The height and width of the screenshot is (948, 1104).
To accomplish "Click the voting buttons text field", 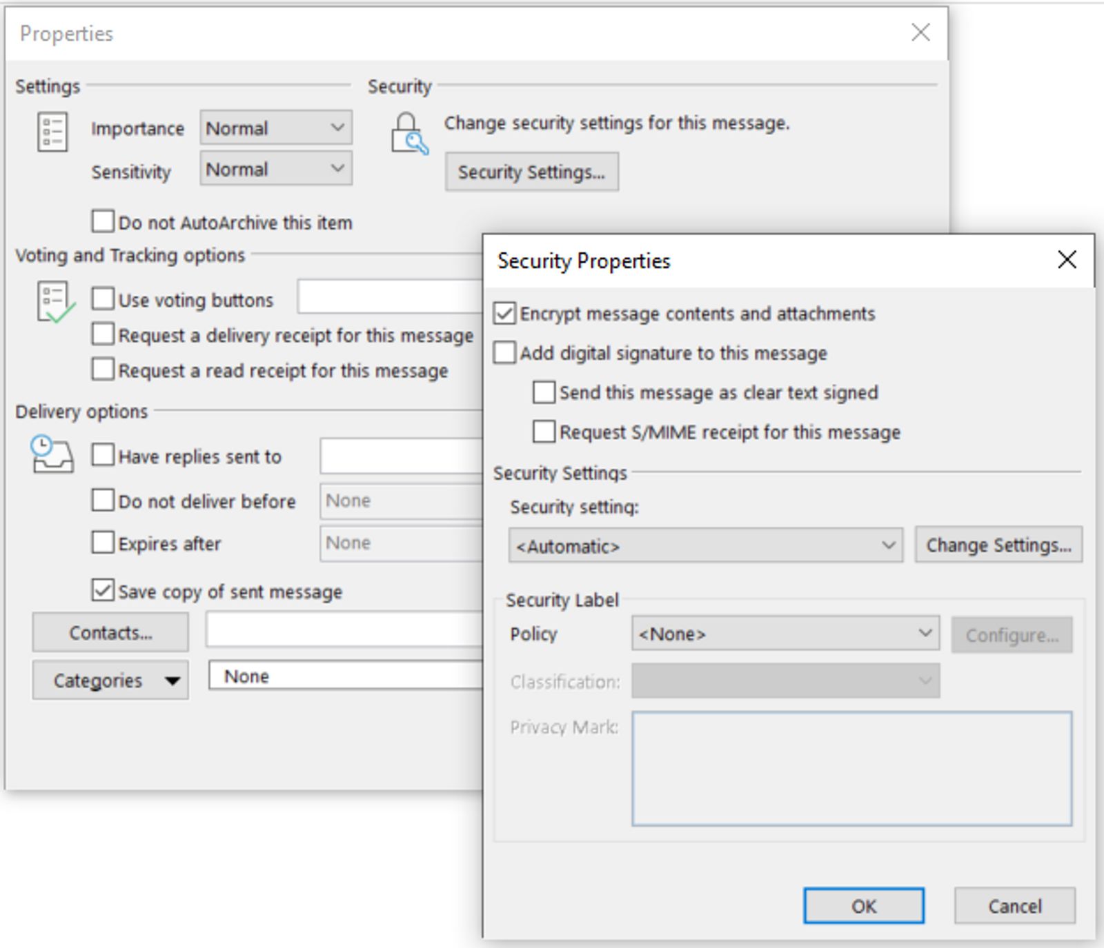I will (391, 297).
